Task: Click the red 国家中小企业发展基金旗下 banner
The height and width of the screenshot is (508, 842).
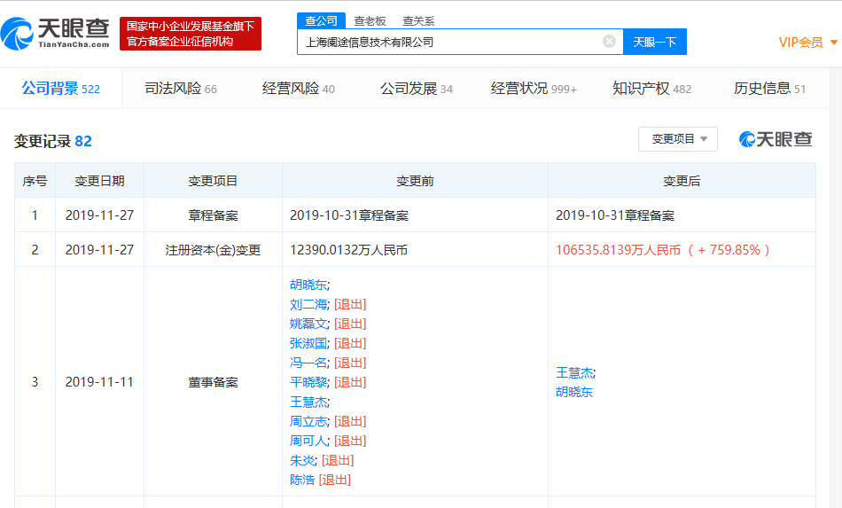Action: pos(191,34)
